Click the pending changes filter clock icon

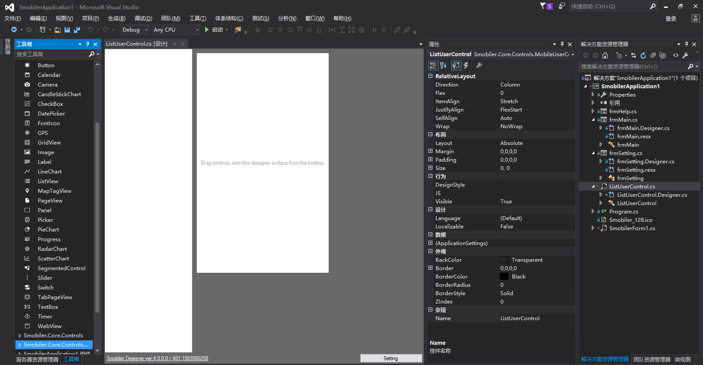pos(619,55)
